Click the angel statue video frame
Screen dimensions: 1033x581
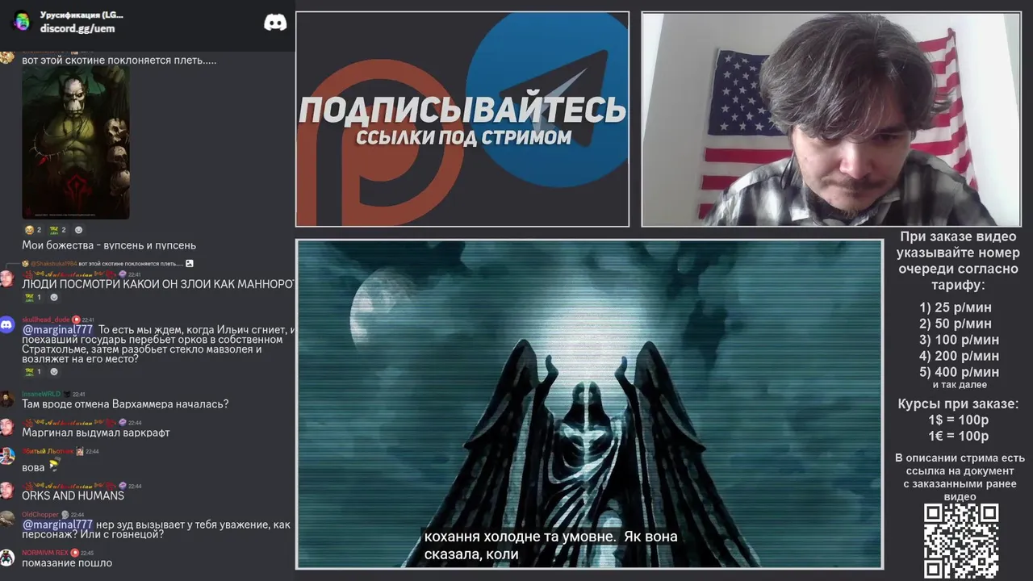tap(589, 404)
